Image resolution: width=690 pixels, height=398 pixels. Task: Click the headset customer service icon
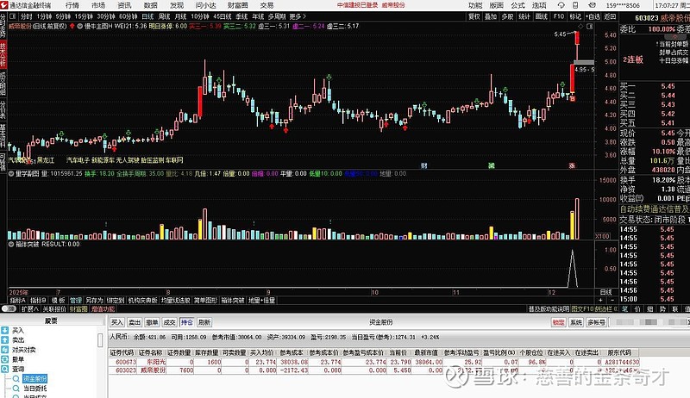pyautogui.click(x=561, y=5)
